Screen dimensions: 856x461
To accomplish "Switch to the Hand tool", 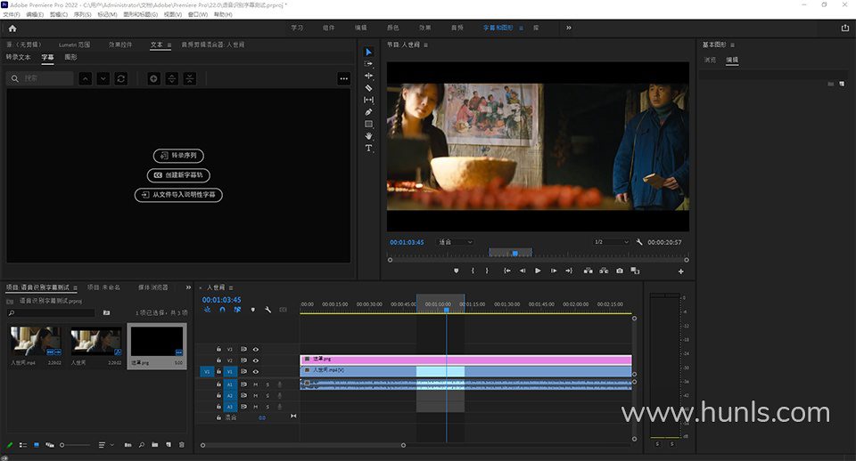I will (368, 136).
